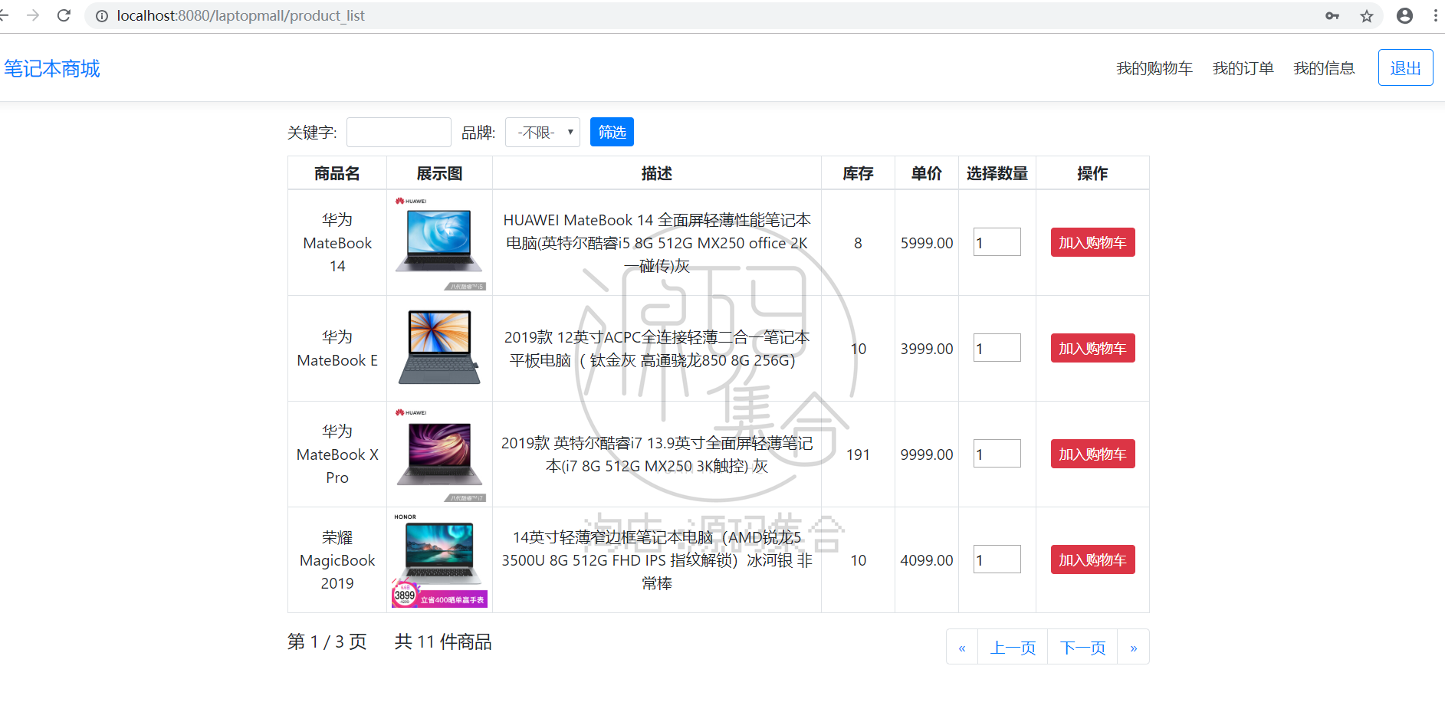1445x712 pixels.
Task: Click the 14英寸轻薄窄边框 description text
Action: [x=657, y=560]
